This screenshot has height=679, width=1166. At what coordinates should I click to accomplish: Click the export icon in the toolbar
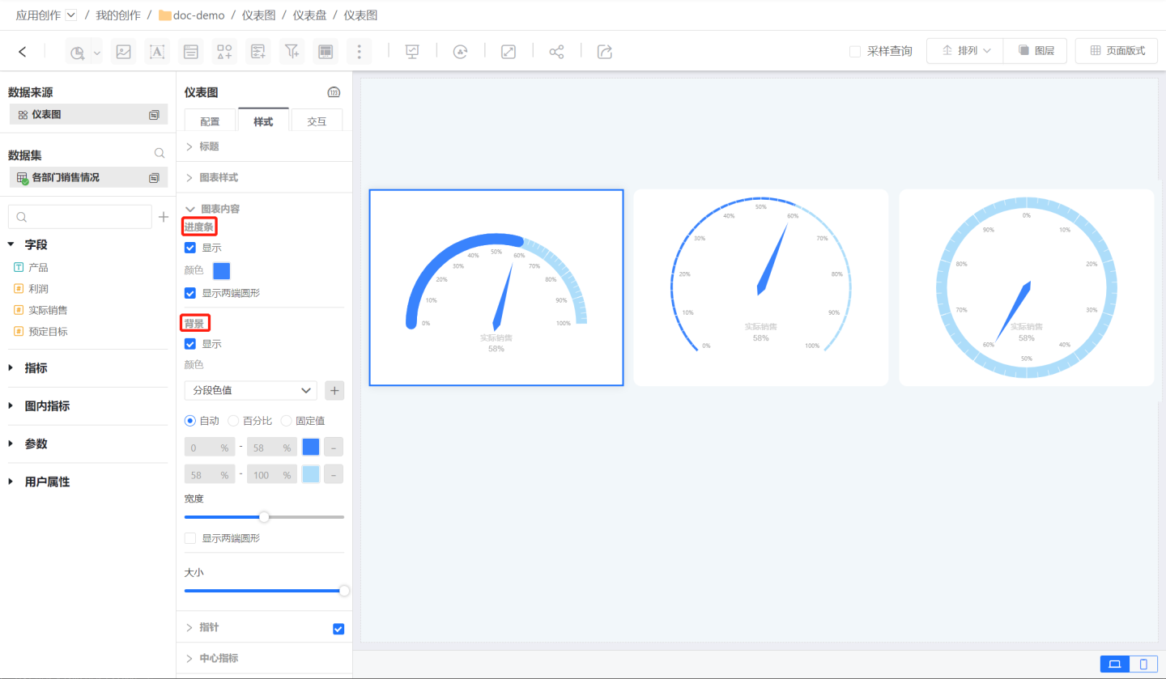tap(604, 52)
